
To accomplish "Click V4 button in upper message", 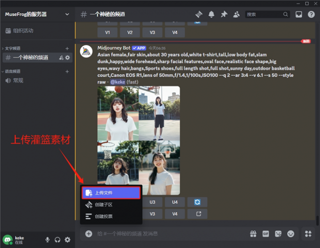I will pos(175,32).
